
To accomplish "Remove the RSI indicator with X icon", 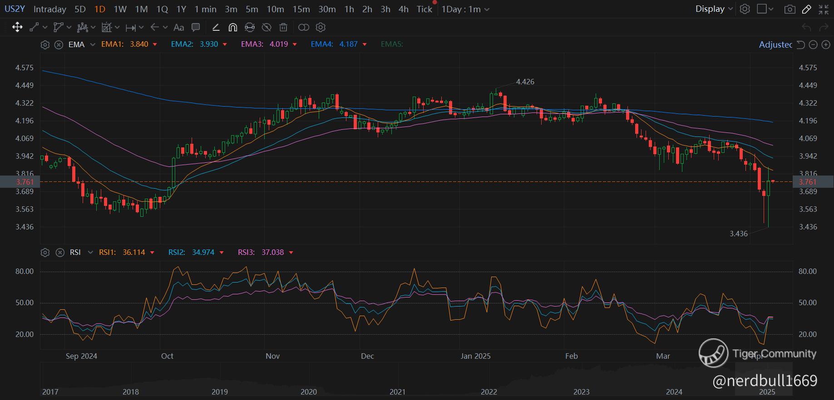I will (59, 253).
